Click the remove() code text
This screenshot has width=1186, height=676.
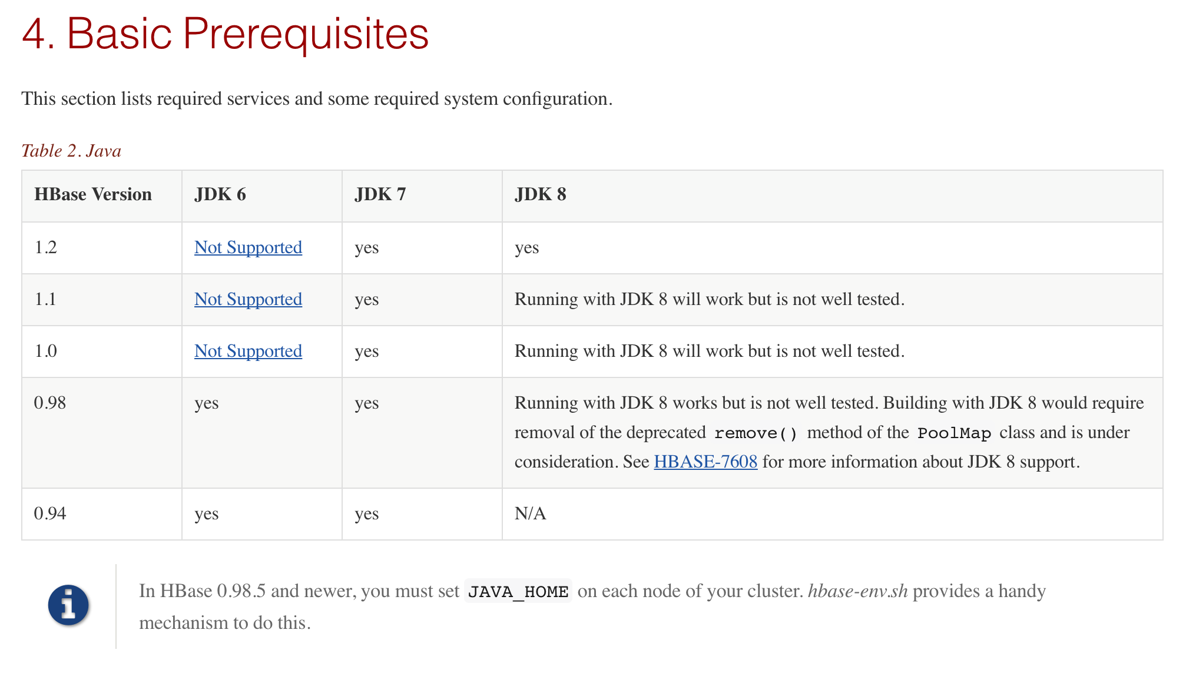[x=756, y=433]
